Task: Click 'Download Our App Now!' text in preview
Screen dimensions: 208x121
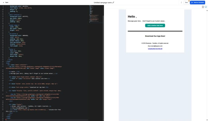Action: tap(155, 36)
